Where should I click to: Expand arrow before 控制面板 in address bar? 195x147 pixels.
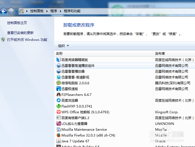[27, 11]
